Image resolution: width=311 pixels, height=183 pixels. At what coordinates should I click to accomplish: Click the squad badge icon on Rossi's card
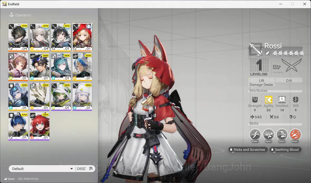[89, 26]
